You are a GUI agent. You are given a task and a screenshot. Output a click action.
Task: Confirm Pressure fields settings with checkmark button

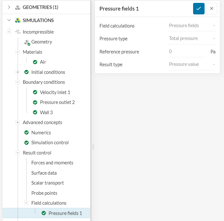199,9
